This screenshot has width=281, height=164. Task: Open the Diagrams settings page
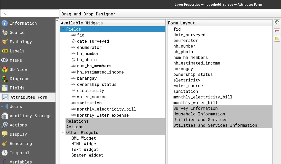[x=20, y=79]
